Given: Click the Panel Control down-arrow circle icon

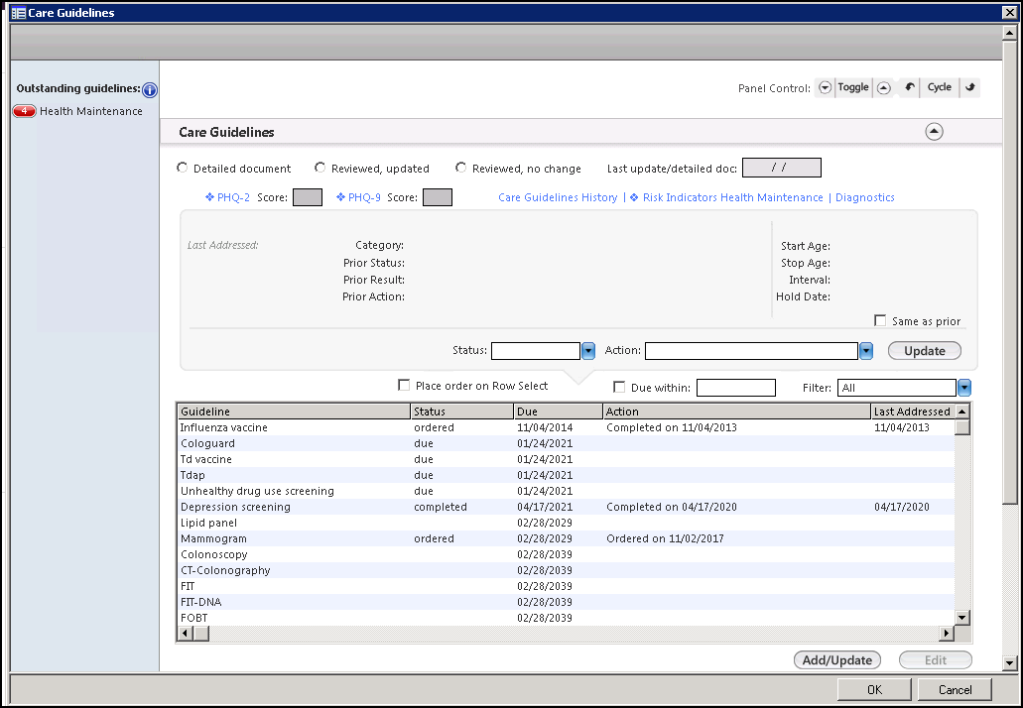Looking at the screenshot, I should 826,87.
